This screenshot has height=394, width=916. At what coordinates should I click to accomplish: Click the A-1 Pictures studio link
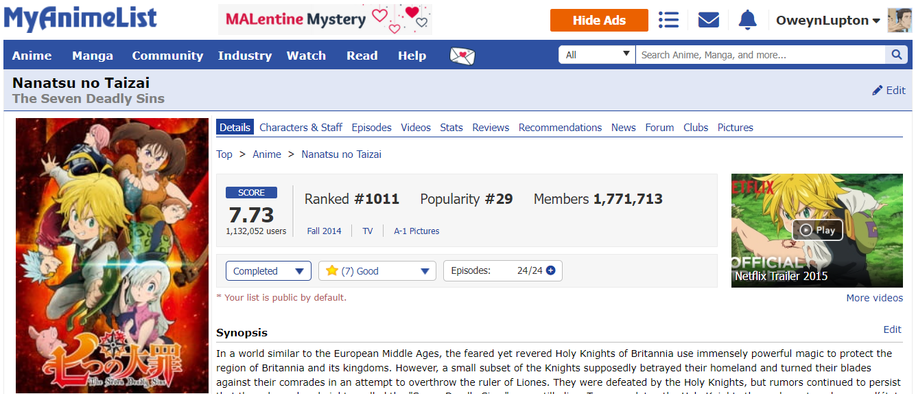(416, 231)
